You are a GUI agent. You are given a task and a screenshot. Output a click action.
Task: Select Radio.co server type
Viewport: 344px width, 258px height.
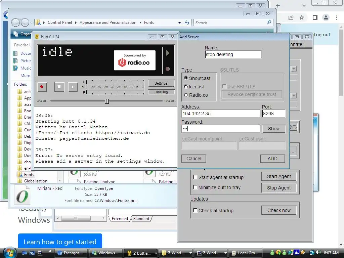[186, 95]
